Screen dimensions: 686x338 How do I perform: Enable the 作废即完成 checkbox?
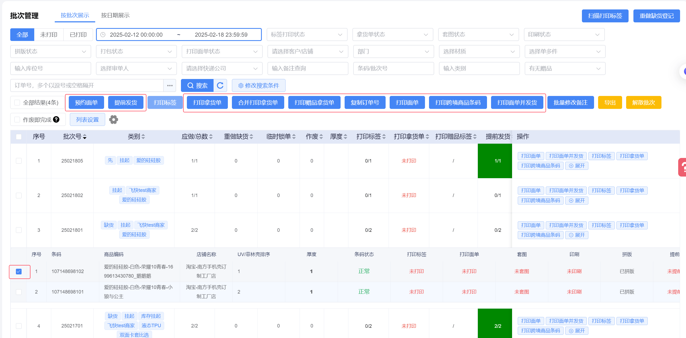[17, 119]
